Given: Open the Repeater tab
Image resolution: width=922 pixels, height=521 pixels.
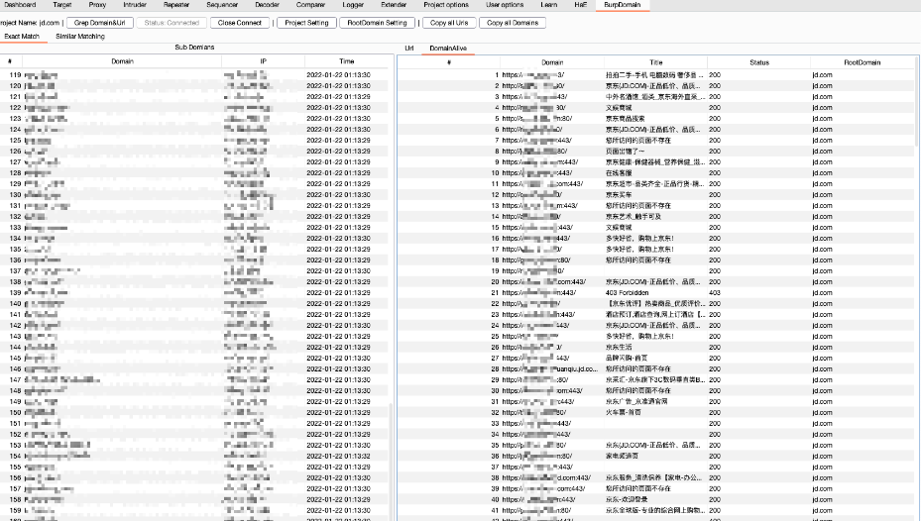Looking at the screenshot, I should tap(176, 5).
